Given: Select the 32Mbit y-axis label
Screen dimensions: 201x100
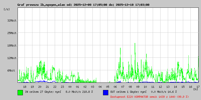Looking at the screenshot, I should coord(12,20).
